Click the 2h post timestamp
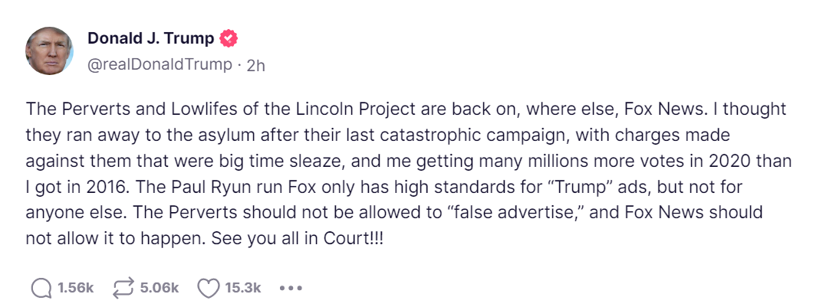 [x=255, y=65]
